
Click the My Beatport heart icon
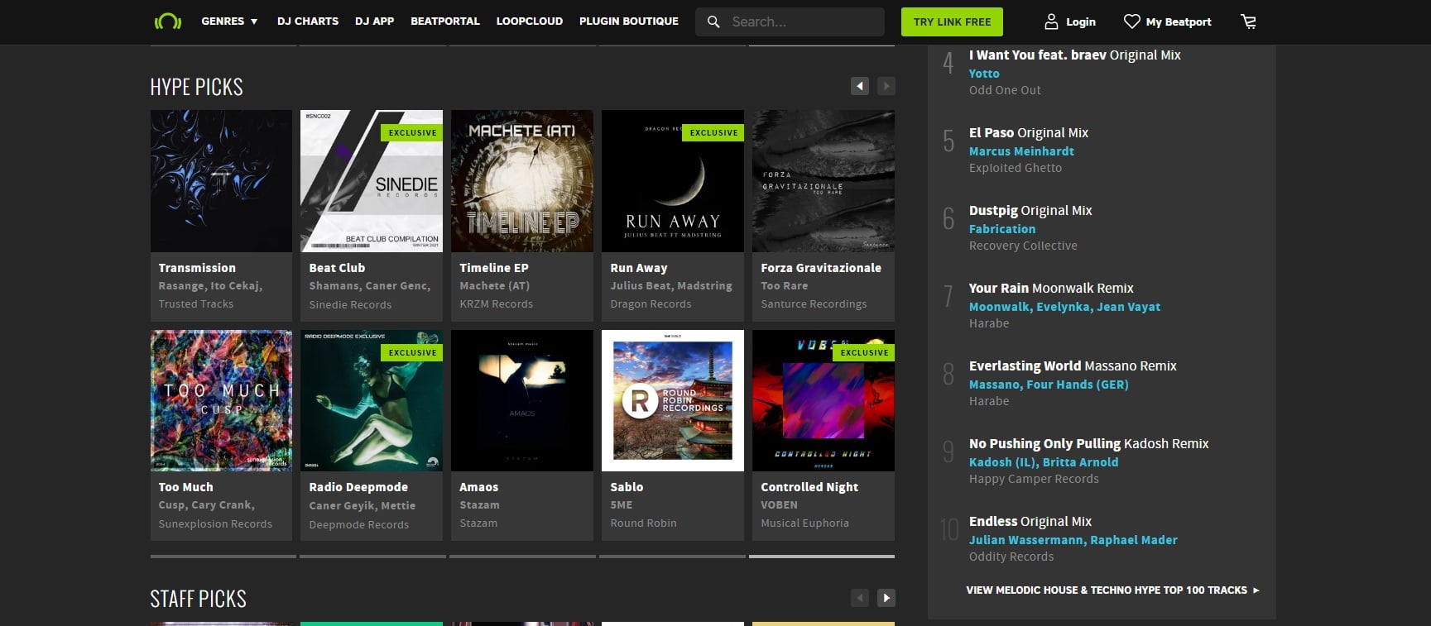tap(1131, 22)
